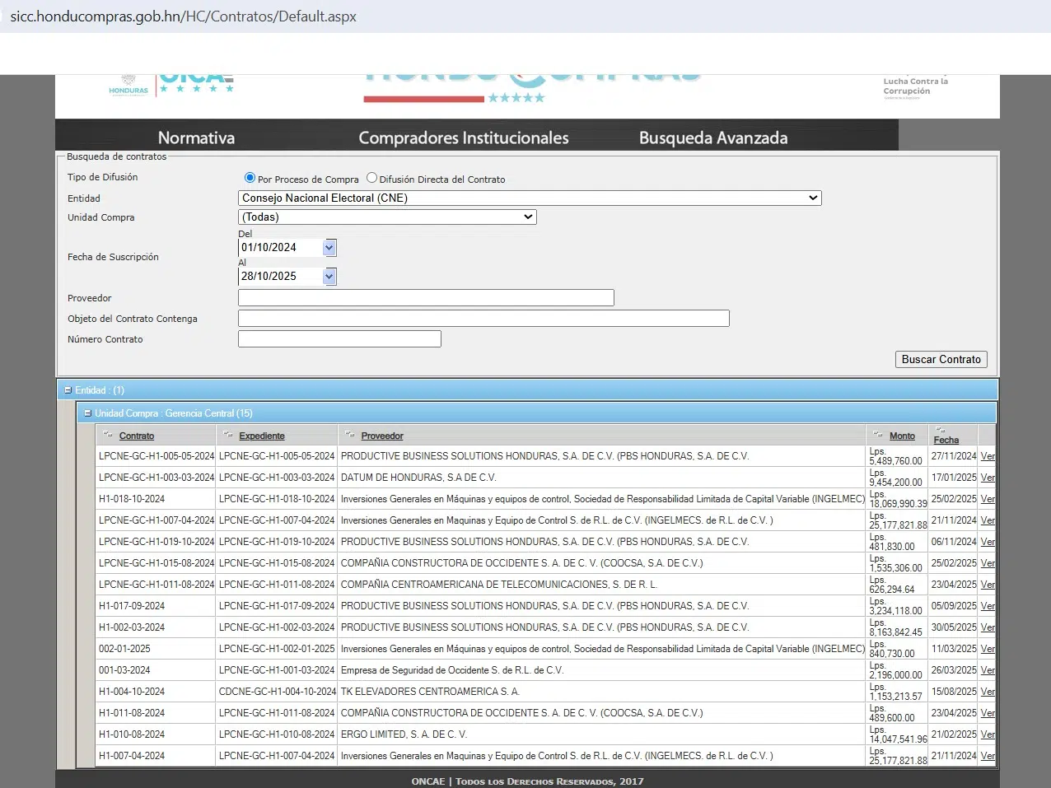Click the group-by icon above the Fecha header
Screen dimensions: 1051x788
[x=941, y=430]
